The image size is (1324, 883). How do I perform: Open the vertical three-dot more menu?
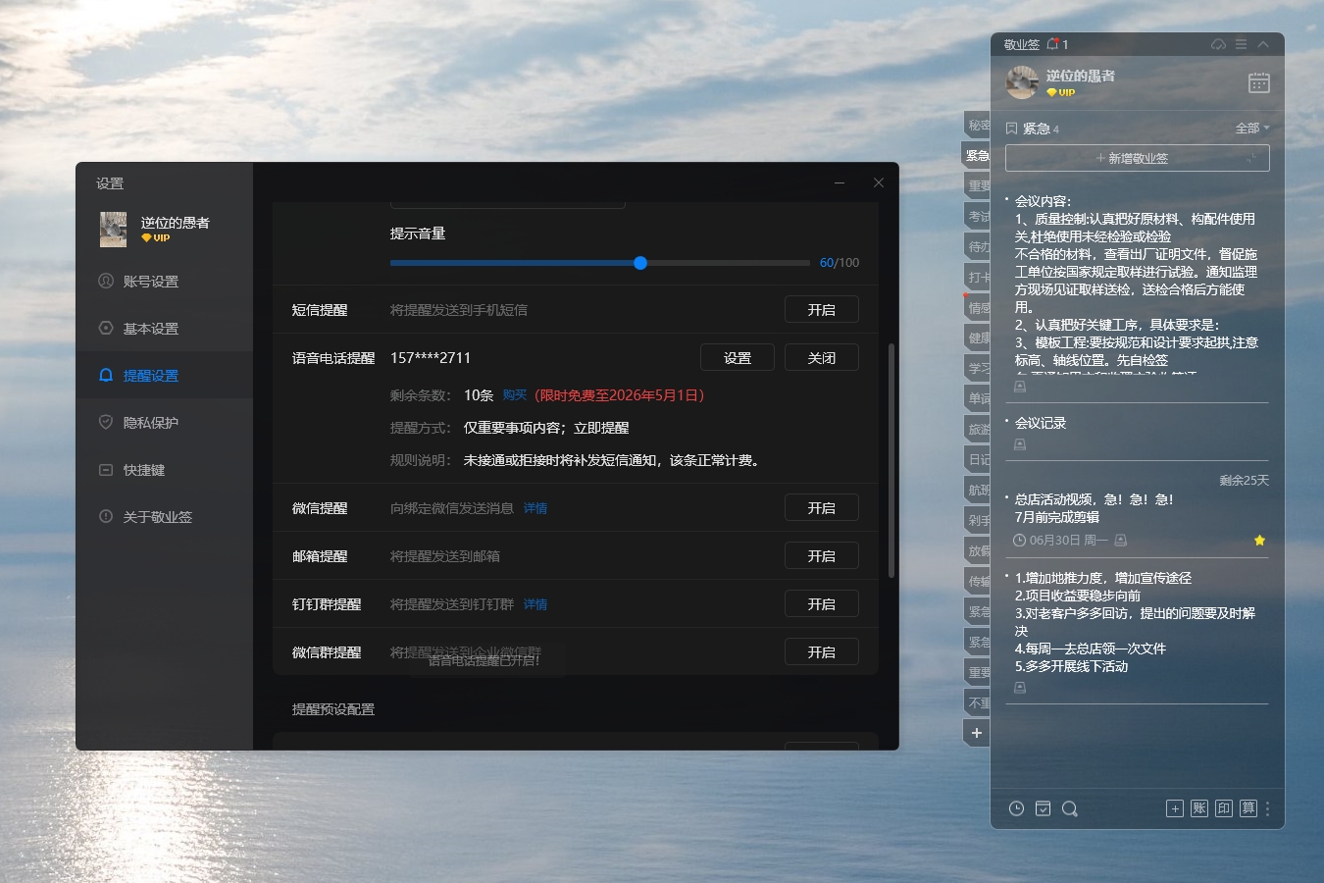(1267, 808)
